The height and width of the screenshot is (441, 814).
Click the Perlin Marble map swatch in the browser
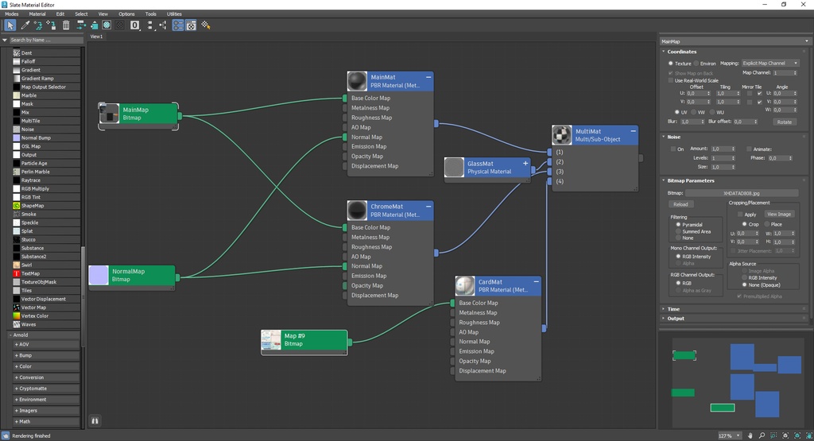tap(16, 172)
